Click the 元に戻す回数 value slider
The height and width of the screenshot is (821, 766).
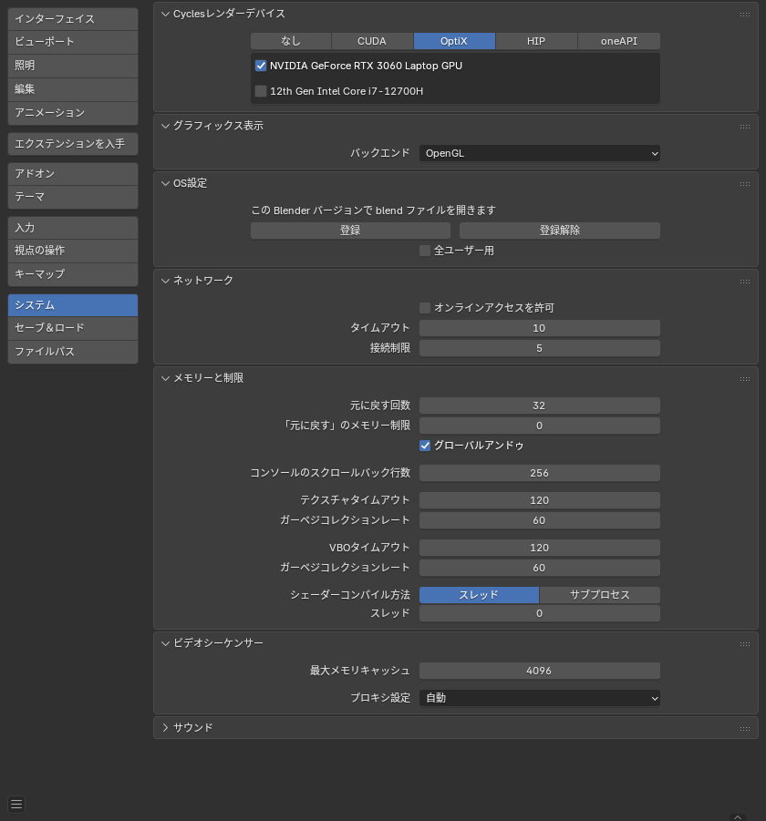point(539,405)
